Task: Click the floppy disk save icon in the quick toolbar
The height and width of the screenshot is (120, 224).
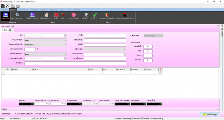Action: pyautogui.click(x=2, y=6)
